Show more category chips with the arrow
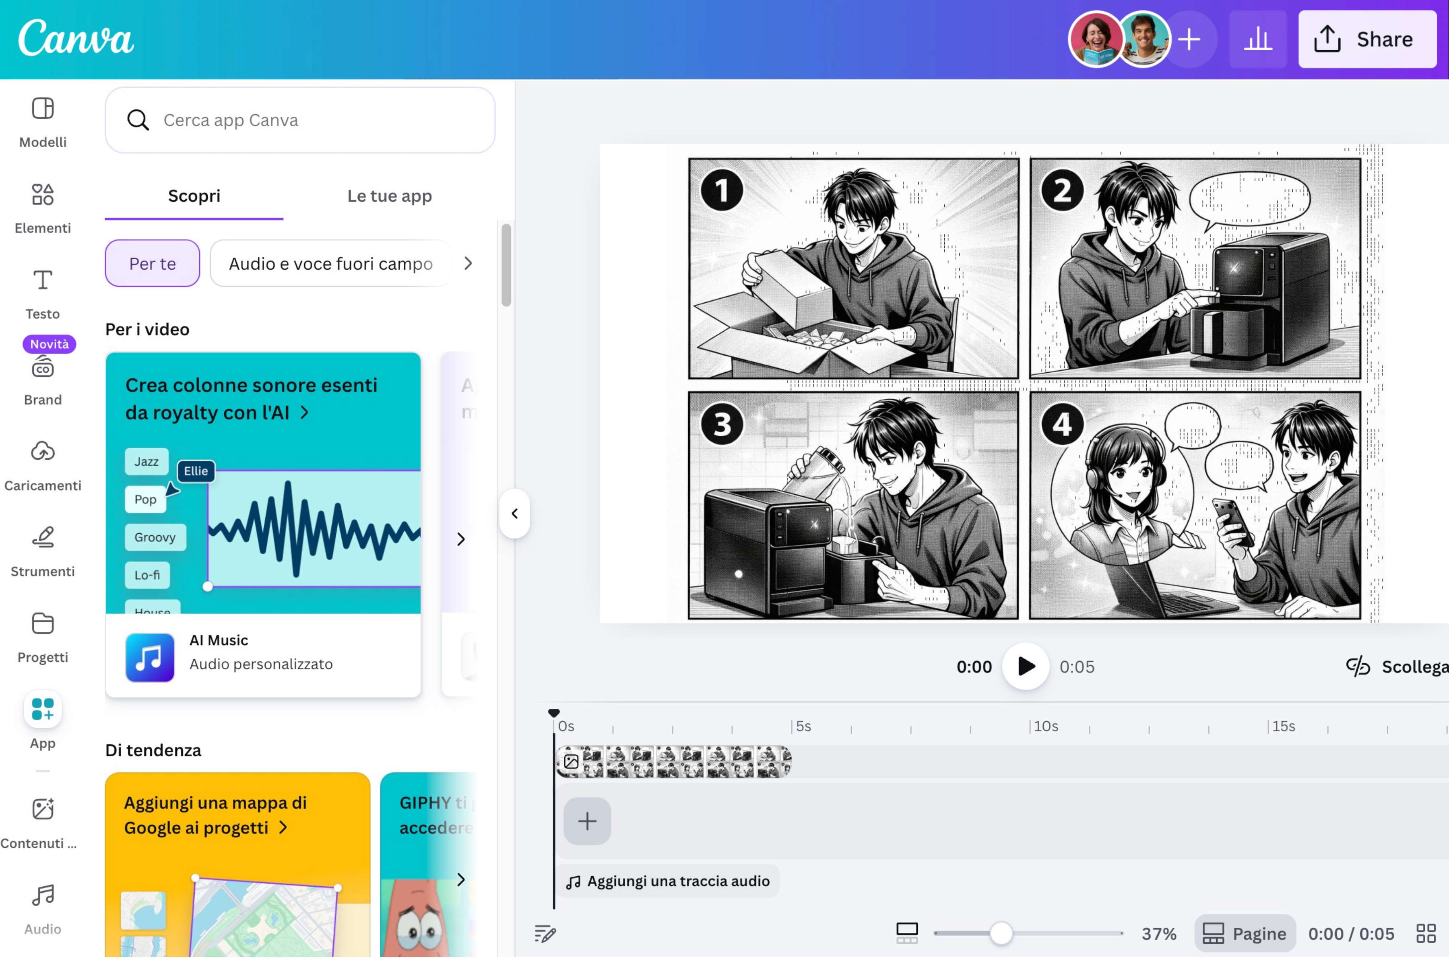 coord(468,263)
